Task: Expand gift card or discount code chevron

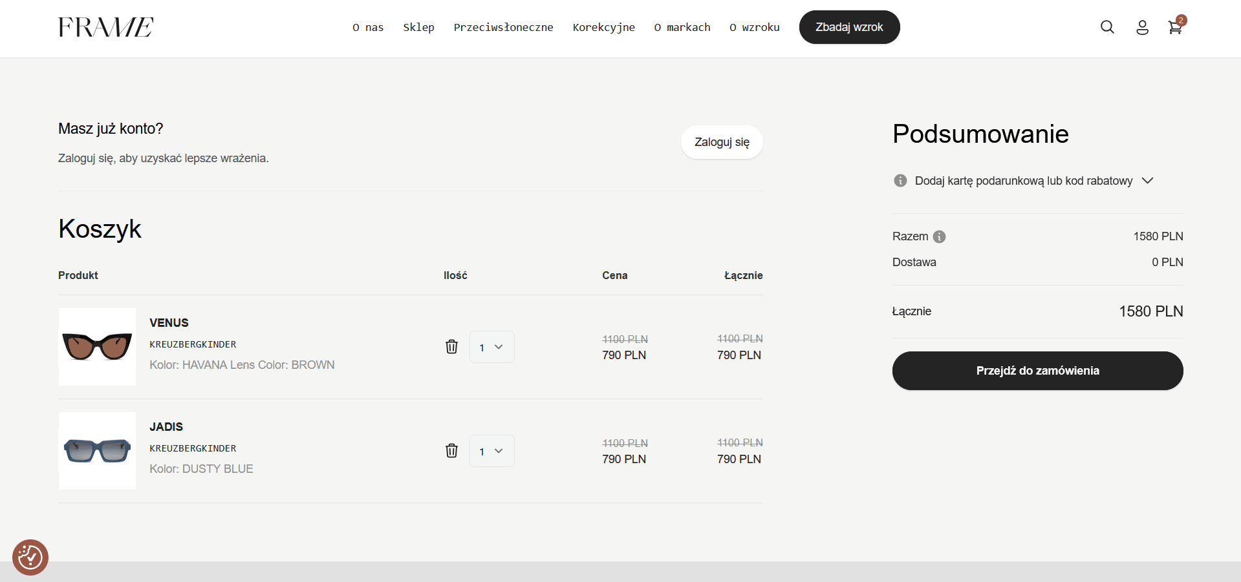Action: pyautogui.click(x=1147, y=181)
